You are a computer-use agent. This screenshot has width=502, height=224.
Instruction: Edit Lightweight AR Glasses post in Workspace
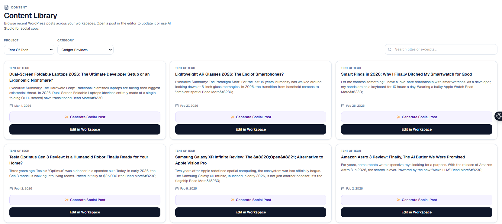click(x=251, y=129)
